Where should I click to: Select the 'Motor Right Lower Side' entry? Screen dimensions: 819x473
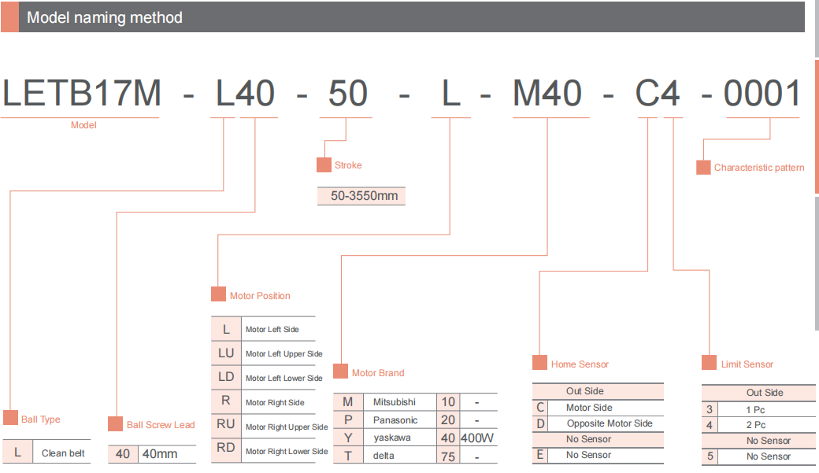(286, 452)
